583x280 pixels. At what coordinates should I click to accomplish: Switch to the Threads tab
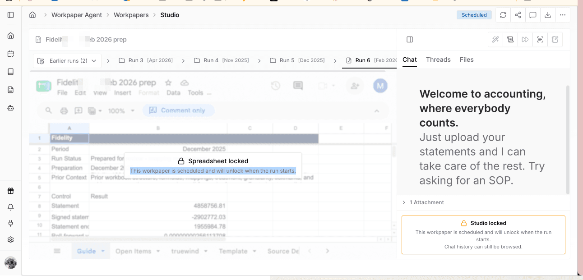click(x=438, y=60)
